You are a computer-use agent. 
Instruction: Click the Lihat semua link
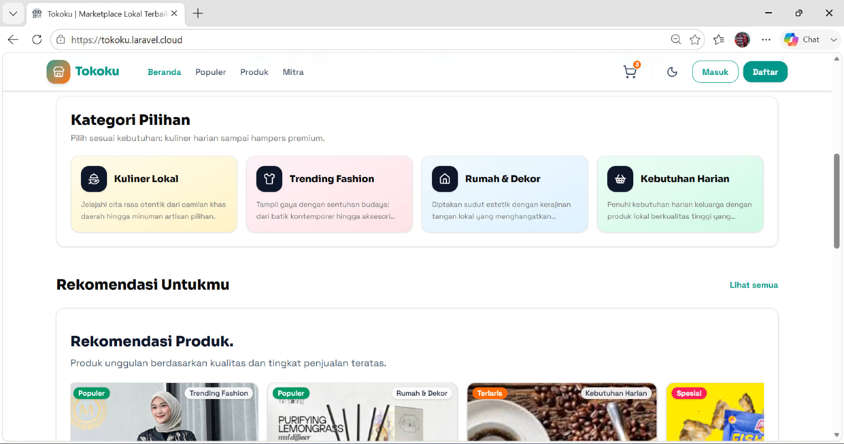coord(754,285)
